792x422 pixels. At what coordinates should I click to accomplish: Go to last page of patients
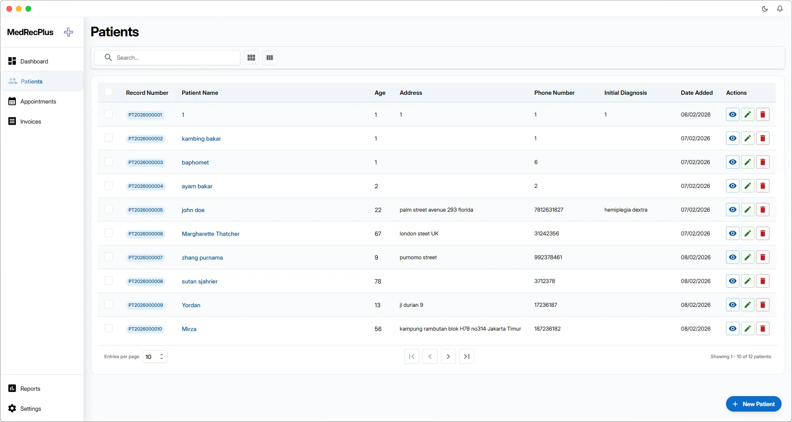(467, 356)
